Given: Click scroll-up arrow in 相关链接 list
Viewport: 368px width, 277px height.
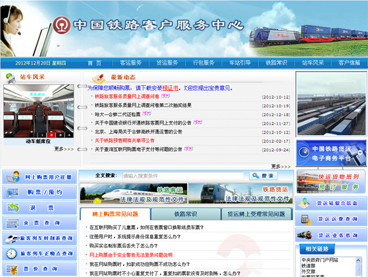Looking at the screenshot, I should (358, 260).
